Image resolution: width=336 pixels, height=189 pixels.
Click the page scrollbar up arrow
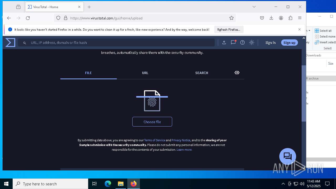[x=304, y=38]
